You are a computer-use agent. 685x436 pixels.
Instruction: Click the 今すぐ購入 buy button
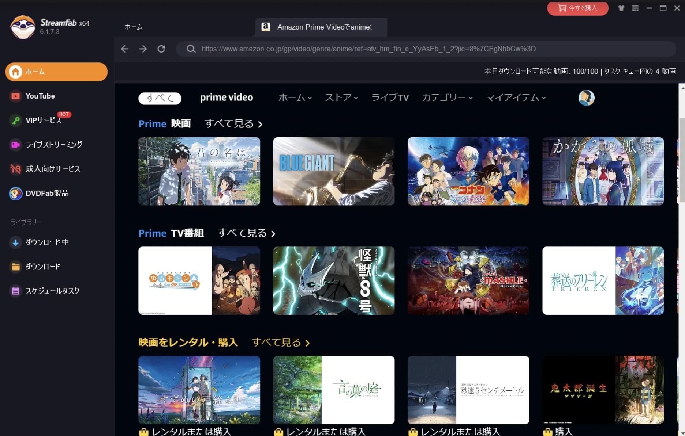pyautogui.click(x=578, y=8)
